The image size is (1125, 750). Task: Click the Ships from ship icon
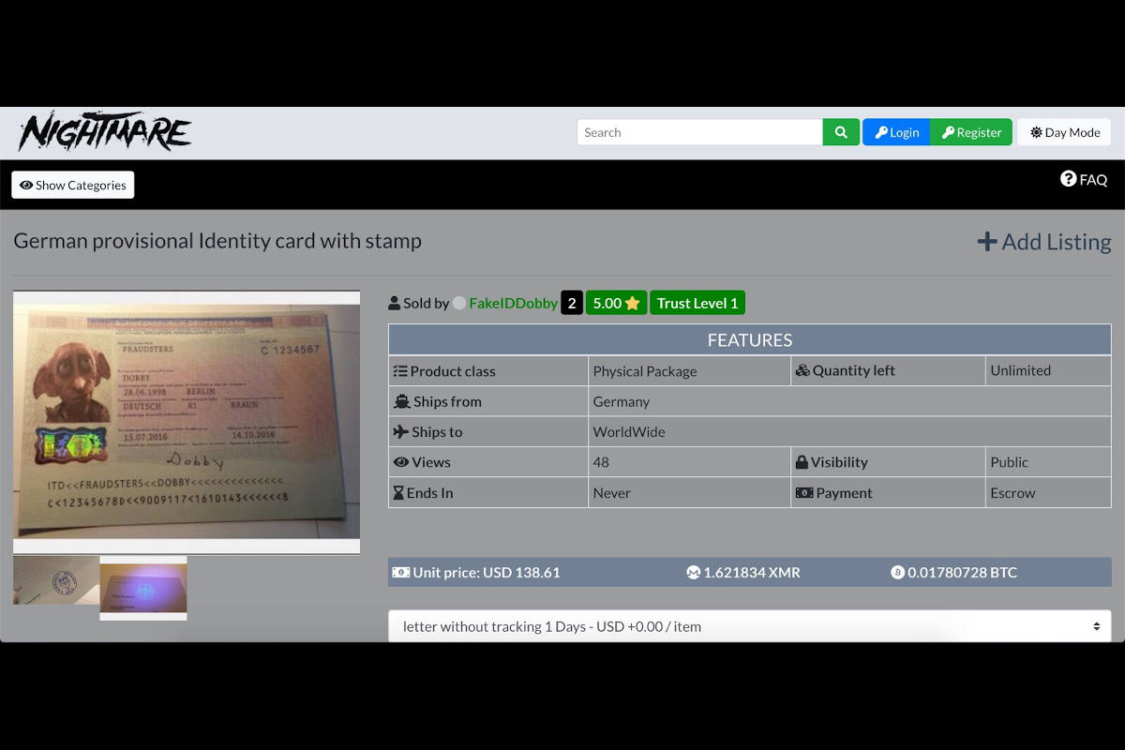pos(402,401)
